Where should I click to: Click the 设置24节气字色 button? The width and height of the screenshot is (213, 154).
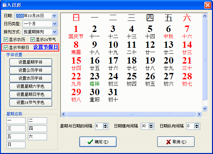(31, 103)
